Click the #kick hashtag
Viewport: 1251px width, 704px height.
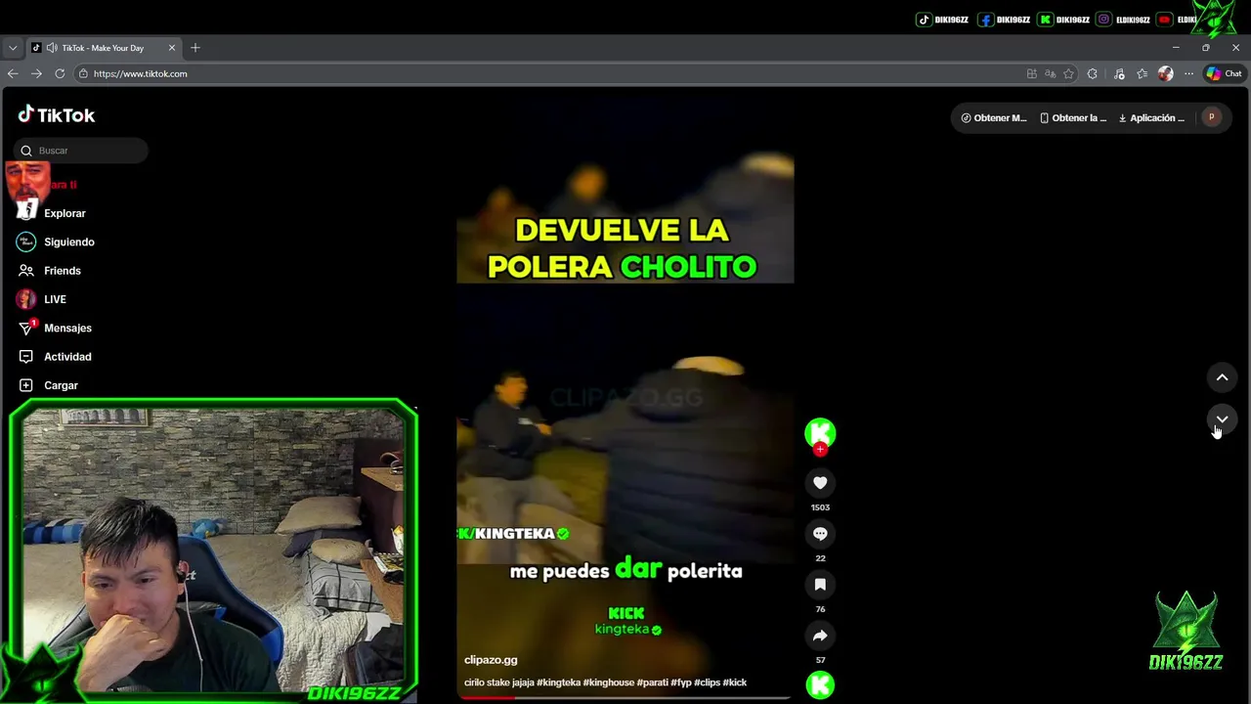click(x=735, y=682)
